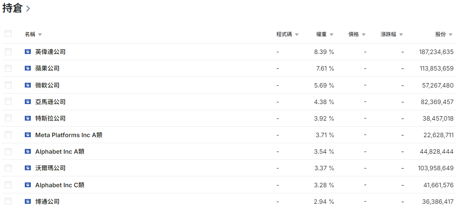Viewport: 458px width, 209px height.
Task: Open the 微軟公司 holding name
Action: tap(47, 85)
